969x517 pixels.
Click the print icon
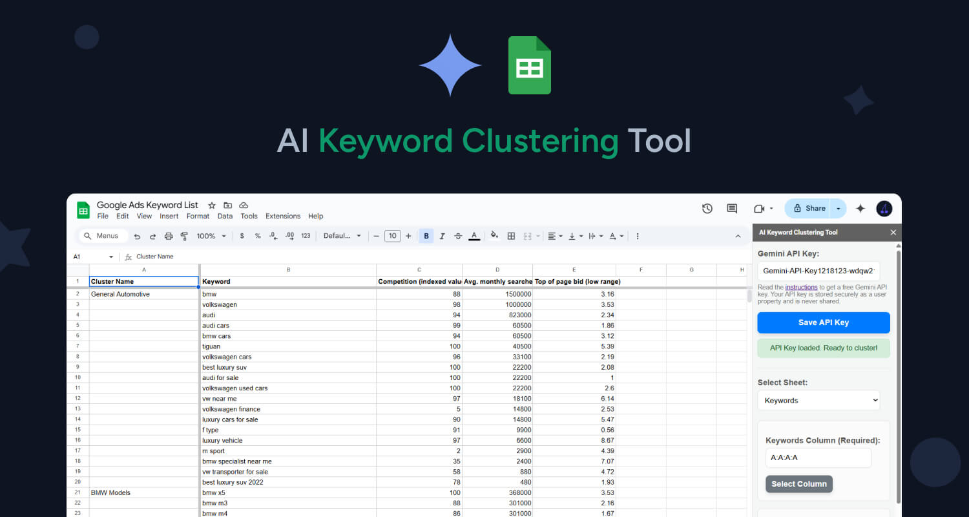(x=169, y=237)
